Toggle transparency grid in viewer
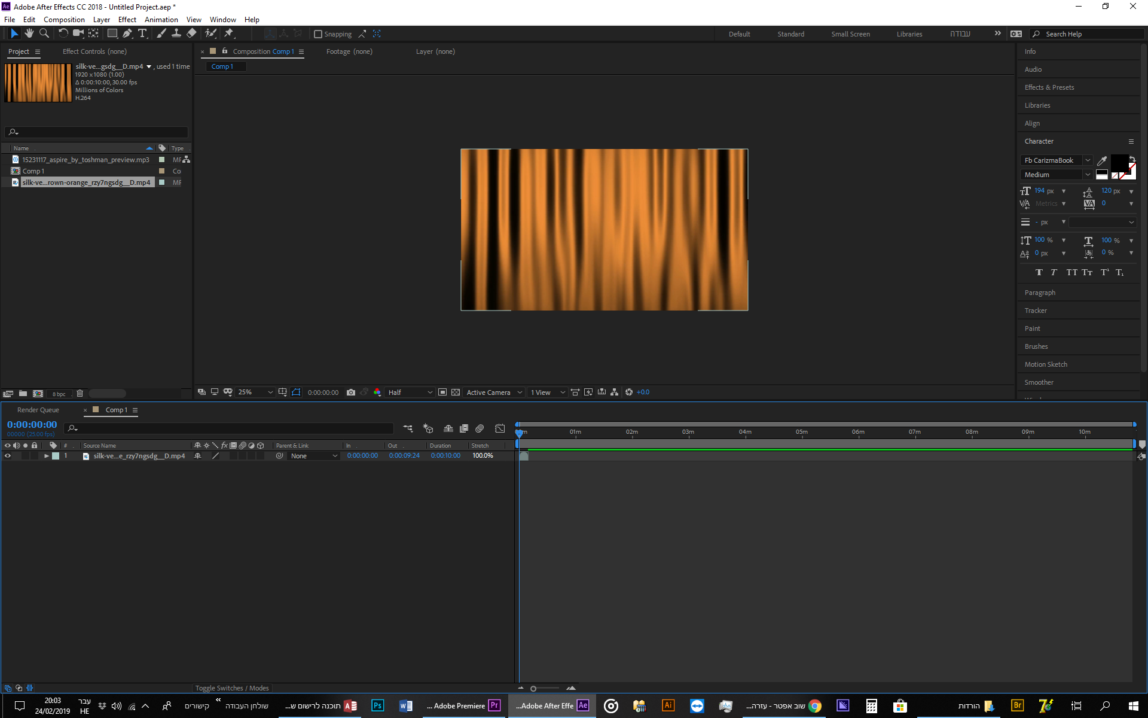 pyautogui.click(x=456, y=393)
